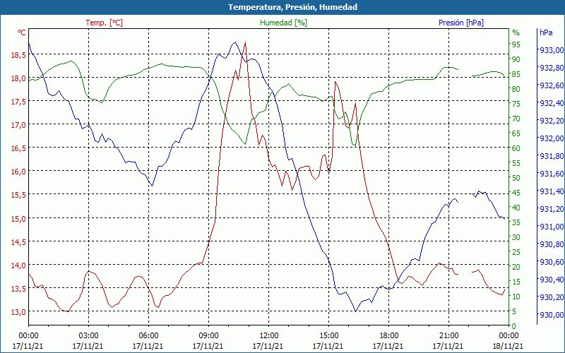The height and width of the screenshot is (353, 565).
Task: Select the '75' humidity axis value
Action: tap(516, 104)
